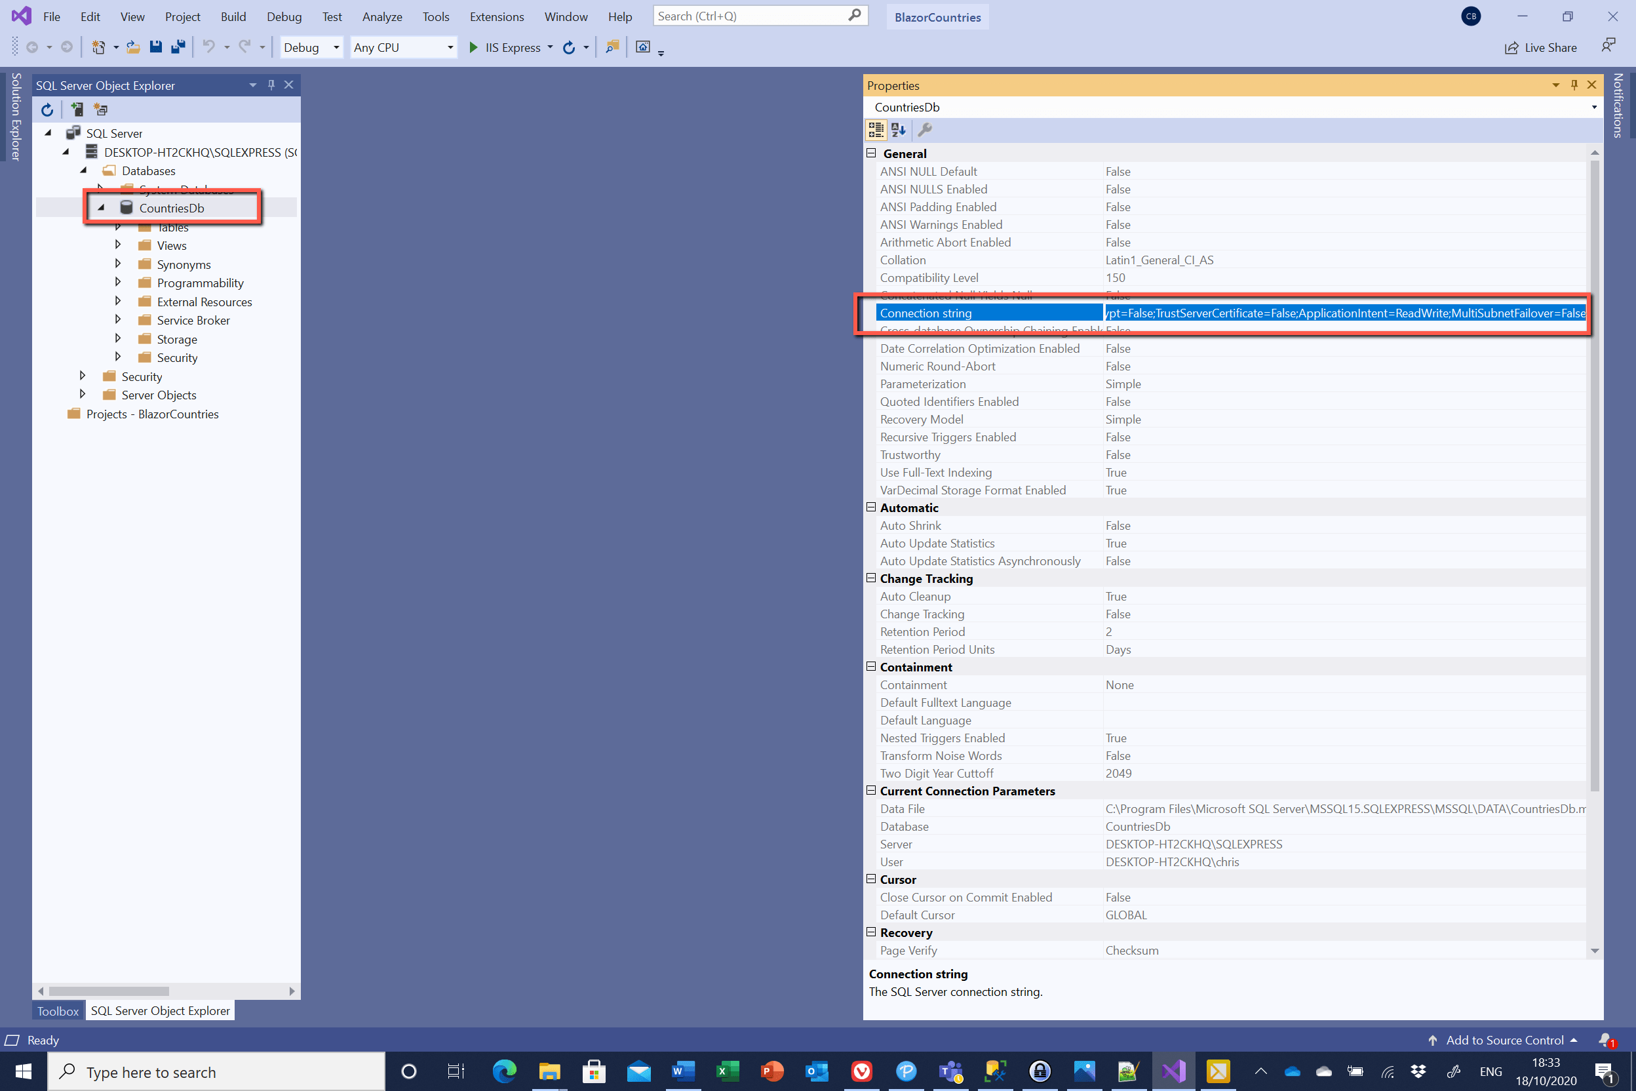Toggle Categorized view in Properties

pos(876,130)
